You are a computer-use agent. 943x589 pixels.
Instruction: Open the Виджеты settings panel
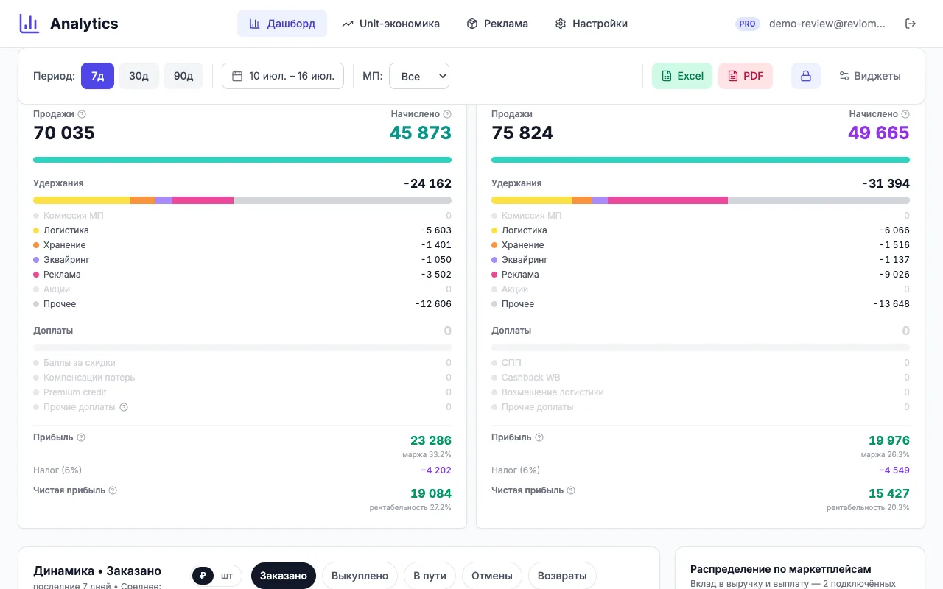click(869, 76)
